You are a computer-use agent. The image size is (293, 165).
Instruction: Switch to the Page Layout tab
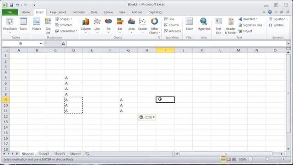[58, 12]
